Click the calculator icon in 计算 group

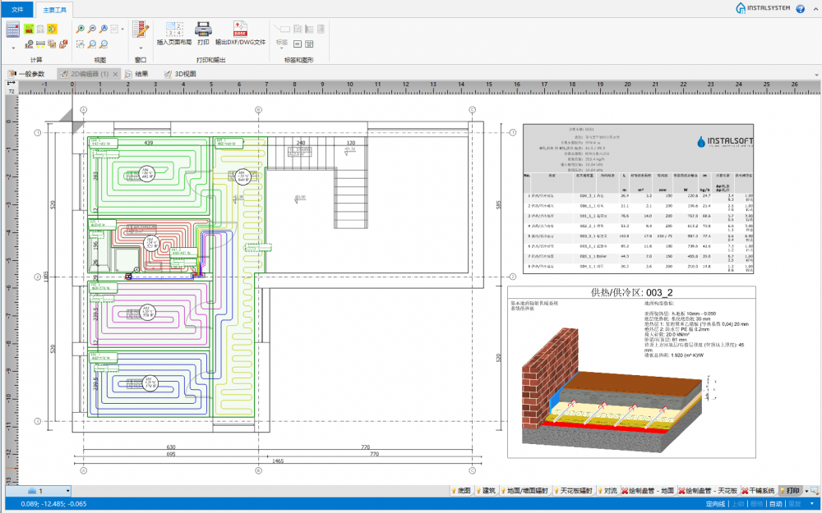12,30
